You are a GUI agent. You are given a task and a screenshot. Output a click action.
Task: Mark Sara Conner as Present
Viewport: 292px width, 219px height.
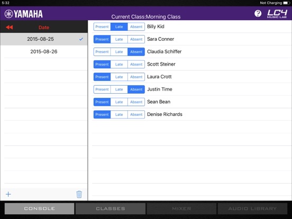102,39
